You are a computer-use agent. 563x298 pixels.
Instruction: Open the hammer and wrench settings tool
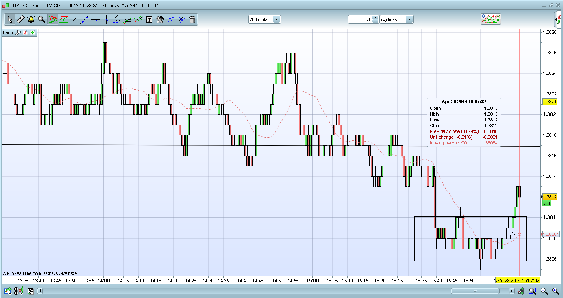[x=160, y=19]
